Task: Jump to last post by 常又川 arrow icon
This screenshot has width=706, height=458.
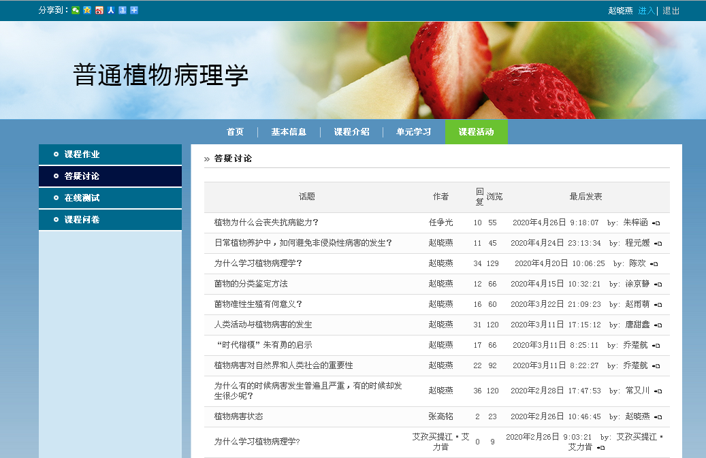Action: [x=658, y=391]
